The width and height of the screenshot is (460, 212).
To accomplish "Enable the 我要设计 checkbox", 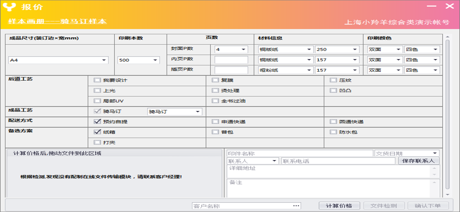I will [97, 80].
